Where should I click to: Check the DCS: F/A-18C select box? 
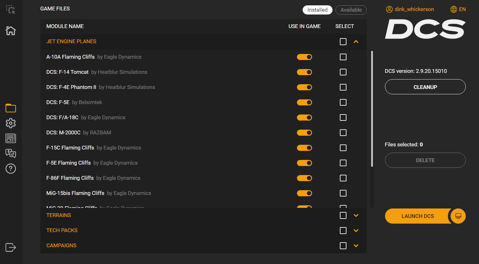pos(343,117)
